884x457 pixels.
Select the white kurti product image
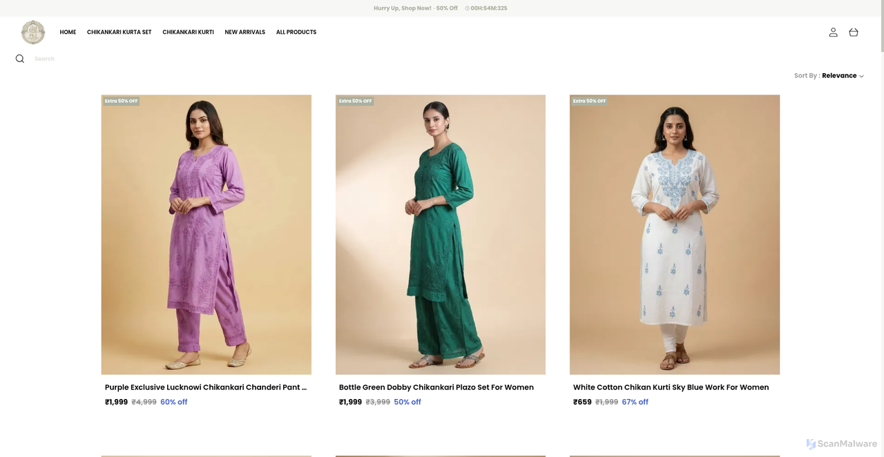pos(675,235)
